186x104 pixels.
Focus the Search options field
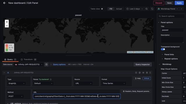coord(171,16)
